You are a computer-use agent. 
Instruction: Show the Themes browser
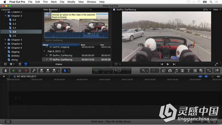coord(201,71)
